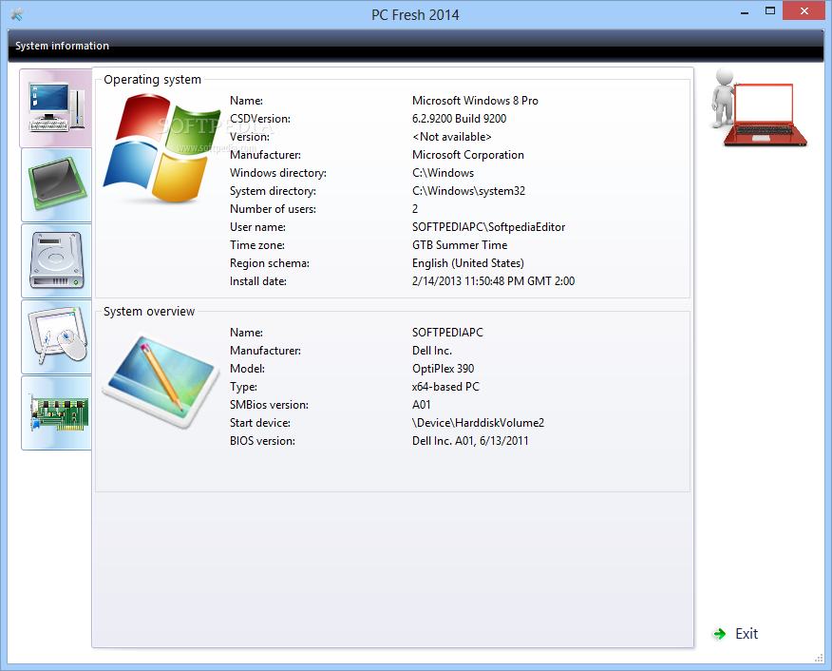Click the 'Model:' label
The height and width of the screenshot is (671, 832).
(247, 369)
